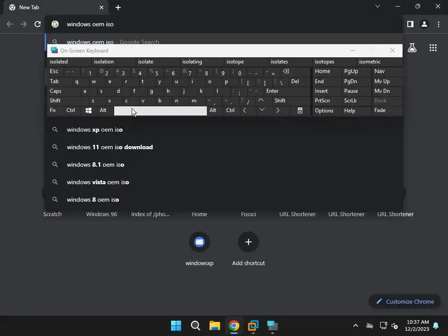The height and width of the screenshot is (336, 448).
Task: Click the Enter key on On-Screen Keyboard
Action: [x=287, y=91]
